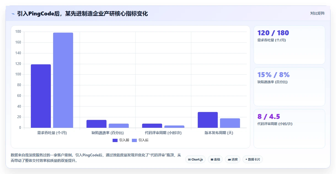Click the 缺陷逃逸率 (百分比) card caption
This screenshot has height=174, width=336.
pyautogui.click(x=272, y=82)
